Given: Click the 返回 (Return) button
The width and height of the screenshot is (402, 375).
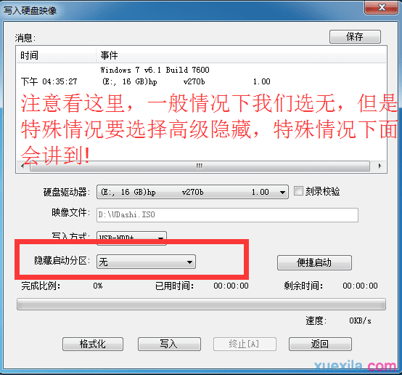Looking at the screenshot, I should tap(320, 344).
